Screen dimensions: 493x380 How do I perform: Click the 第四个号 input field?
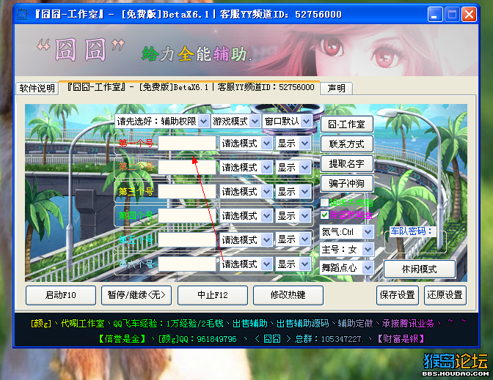(187, 215)
